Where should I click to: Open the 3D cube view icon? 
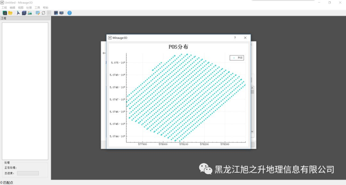coord(24,13)
